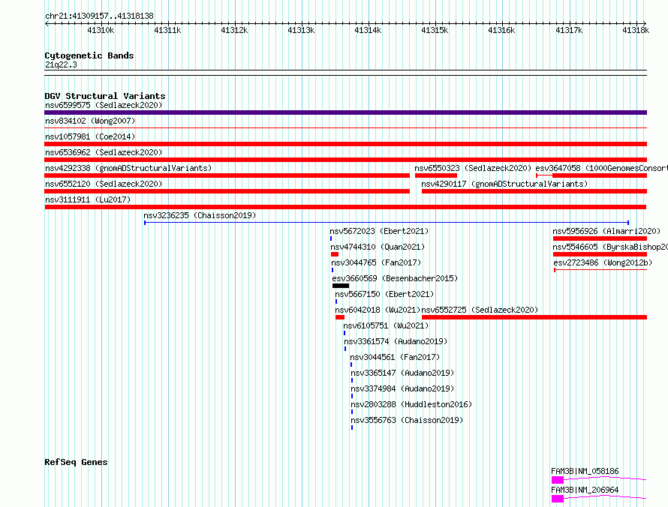This screenshot has width=668, height=507.
Task: Click esv2723486 (Wong2012b) label
Action: [603, 262]
